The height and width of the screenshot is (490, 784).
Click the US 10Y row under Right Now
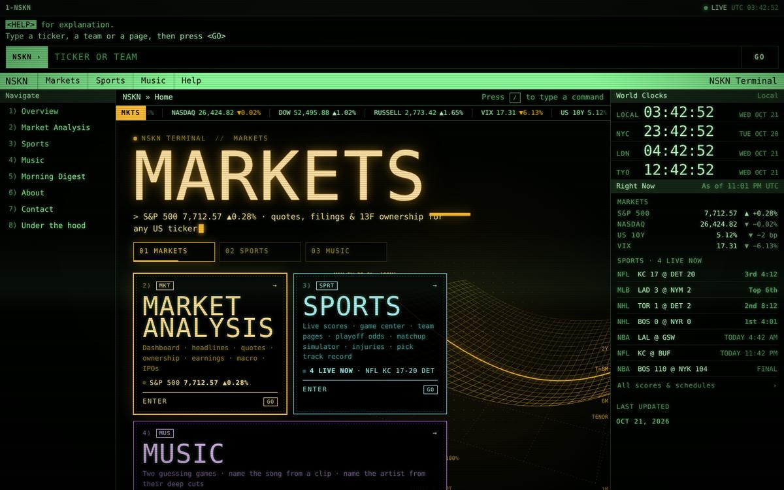tap(697, 235)
